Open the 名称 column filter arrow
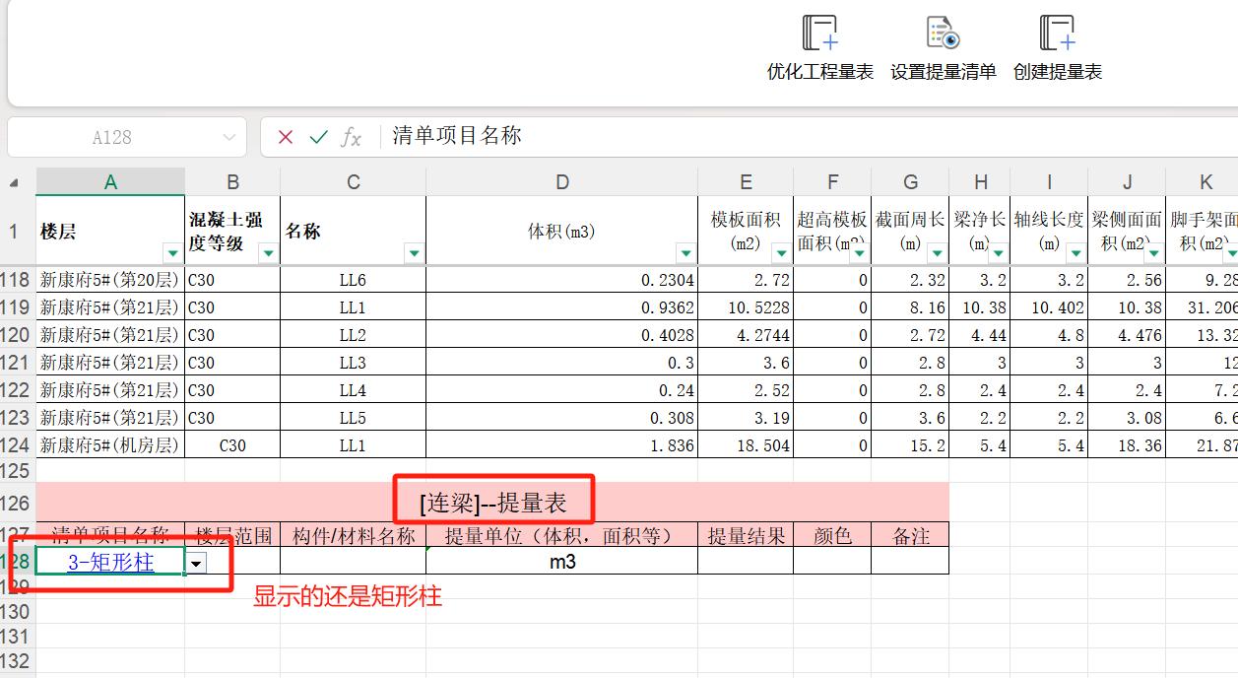Image resolution: width=1238 pixels, height=678 pixels. point(414,254)
